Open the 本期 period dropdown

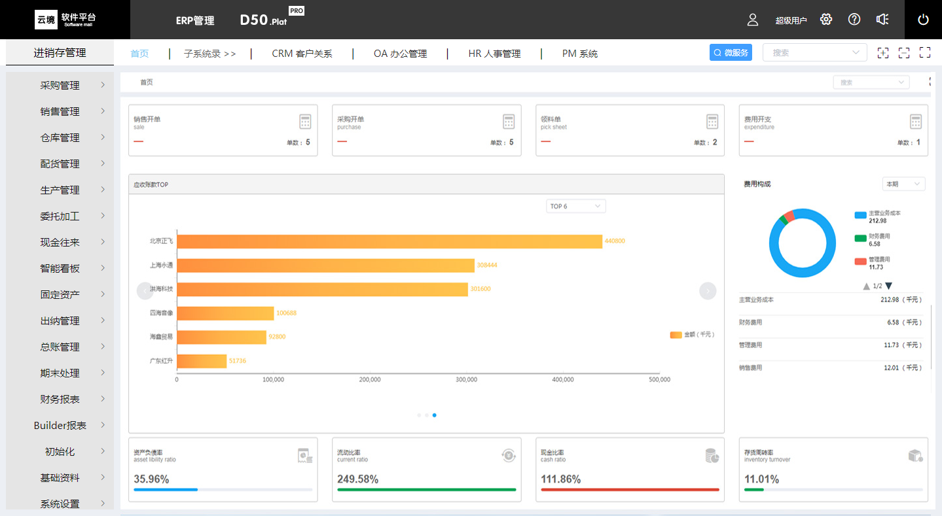(x=903, y=184)
